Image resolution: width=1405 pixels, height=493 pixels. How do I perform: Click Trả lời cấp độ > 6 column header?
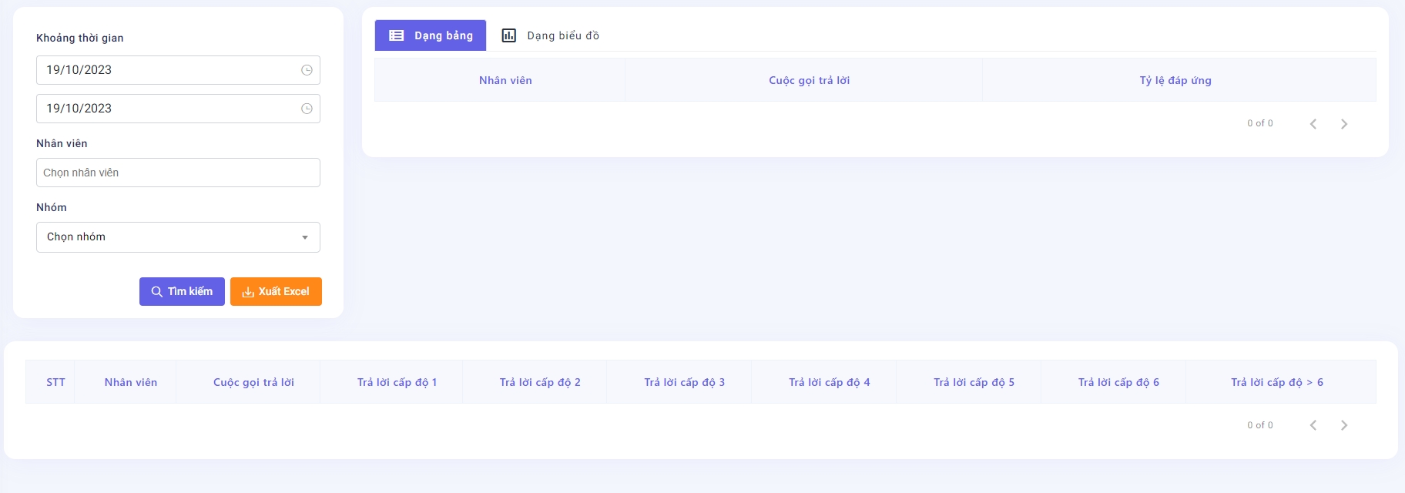point(1276,382)
